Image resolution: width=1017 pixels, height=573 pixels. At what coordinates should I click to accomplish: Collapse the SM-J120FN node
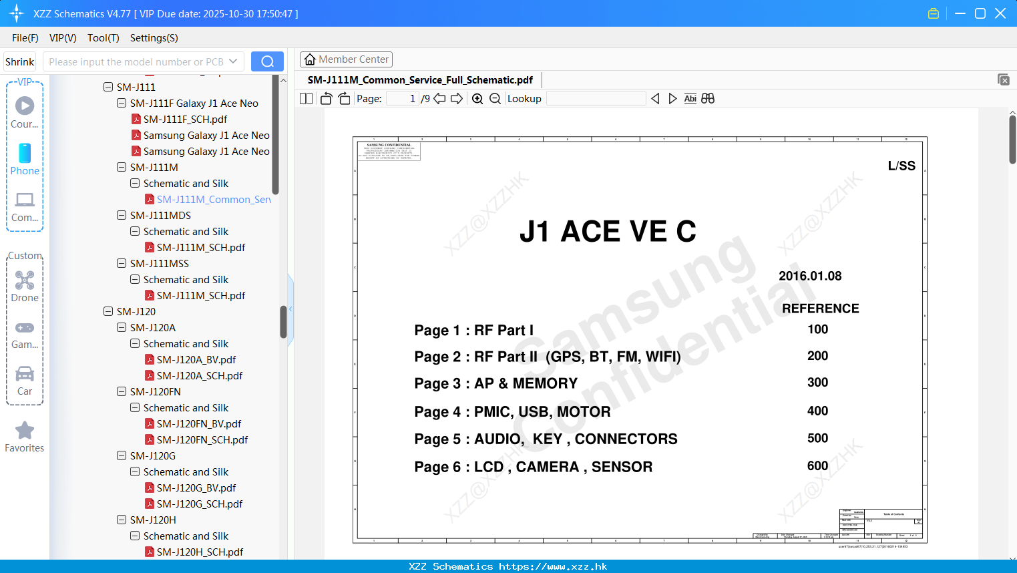point(122,391)
